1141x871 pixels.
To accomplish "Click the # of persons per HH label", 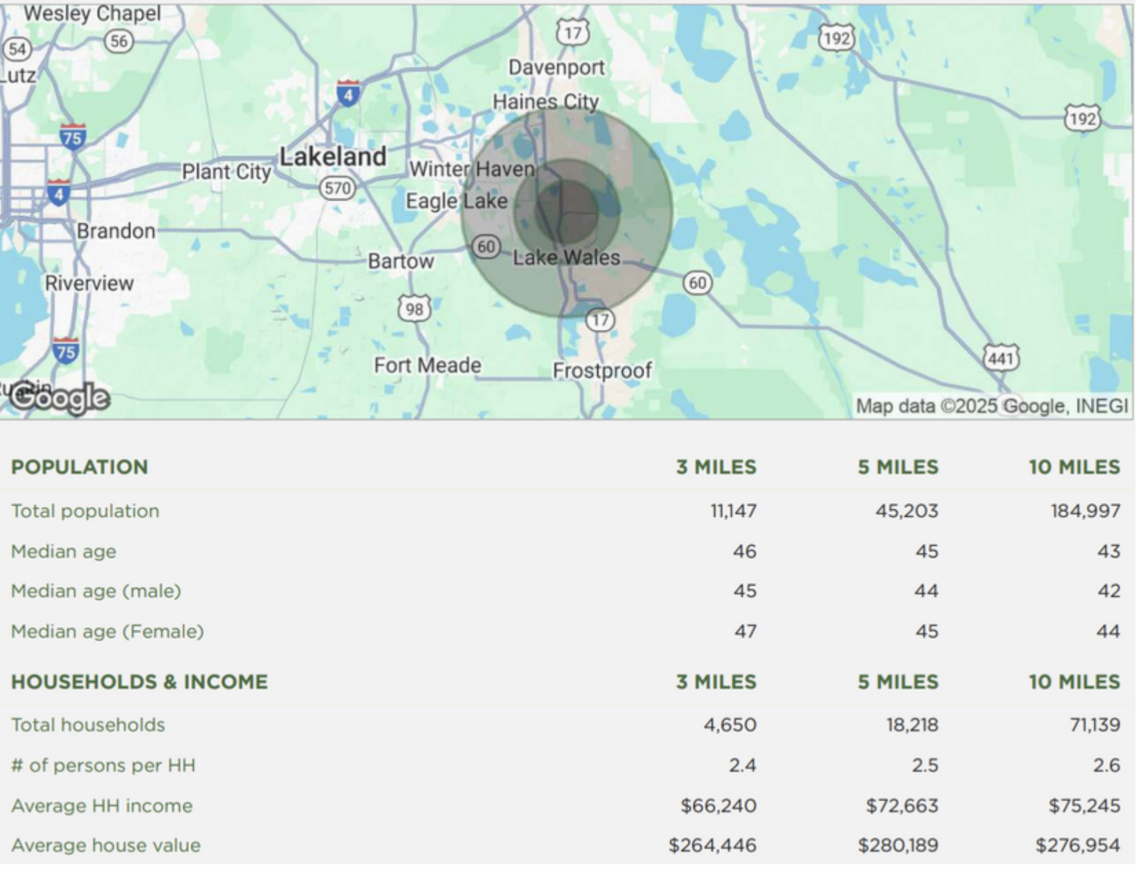I will tap(103, 766).
